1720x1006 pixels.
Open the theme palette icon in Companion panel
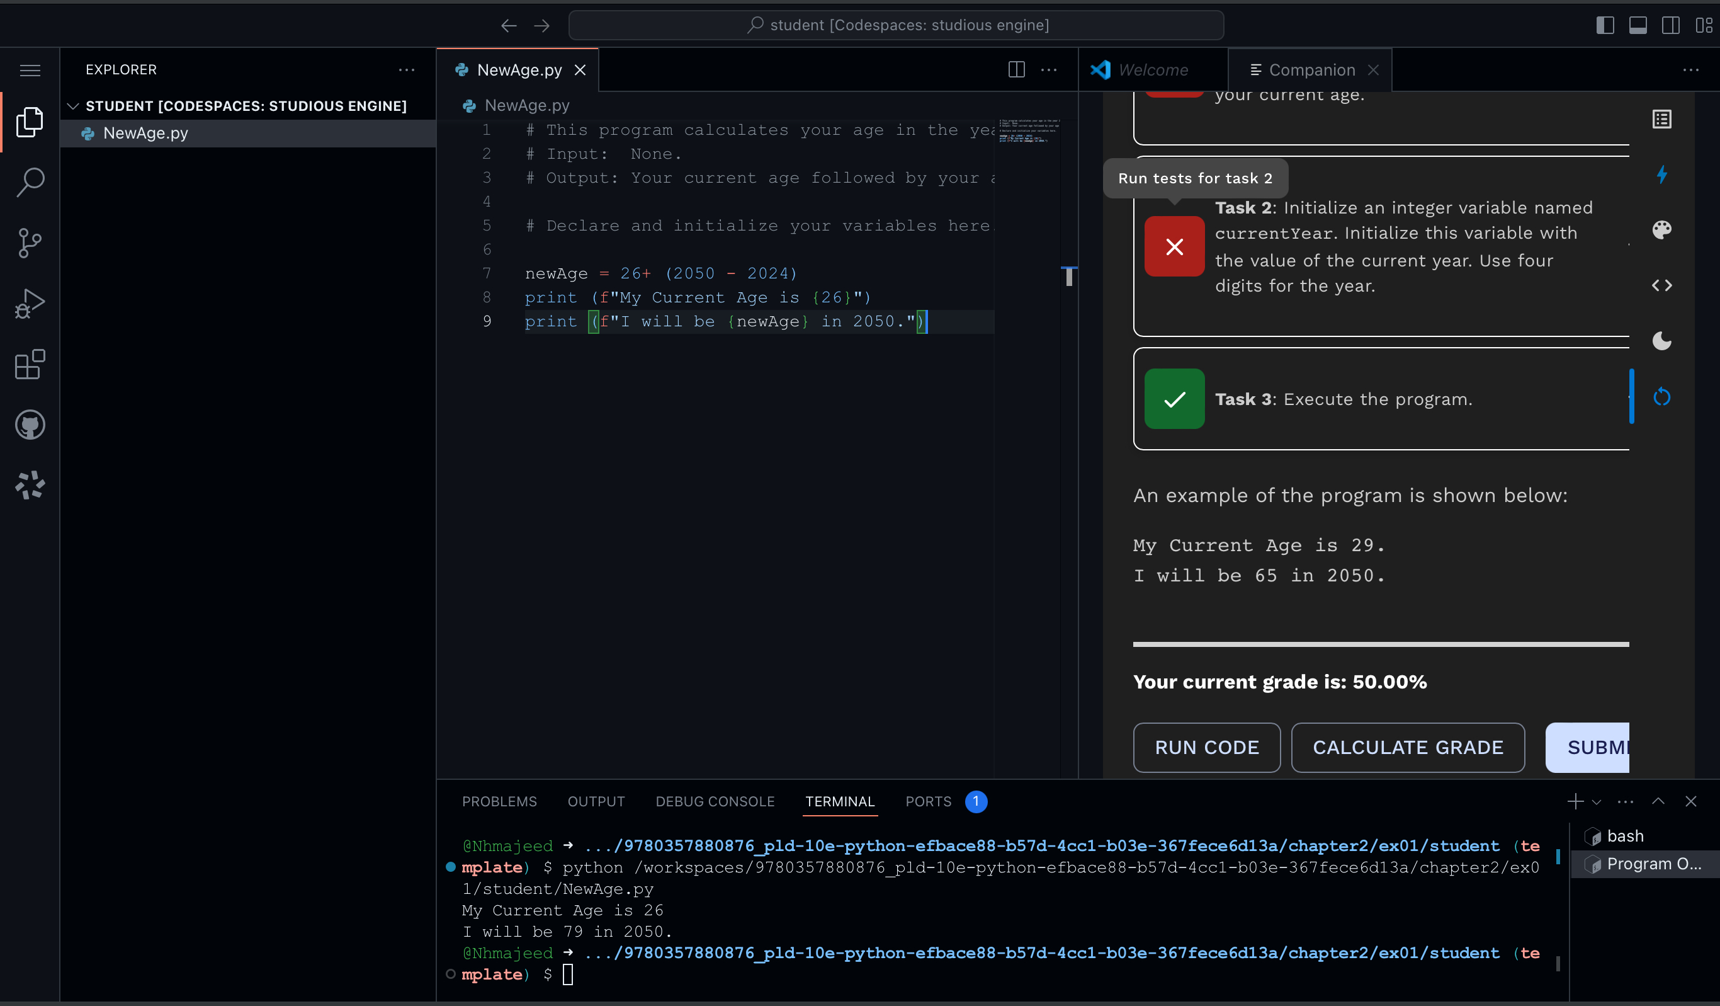tap(1662, 229)
